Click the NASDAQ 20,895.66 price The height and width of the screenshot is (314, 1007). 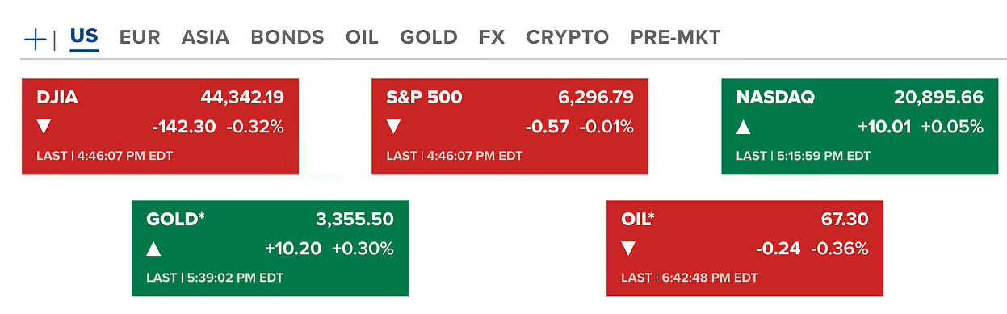tap(938, 98)
